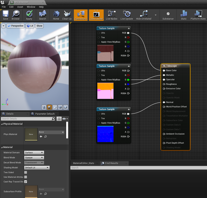This screenshot has height=198, width=207.
Task: Open Phys Material None dropdown
Action: click(x=51, y=132)
